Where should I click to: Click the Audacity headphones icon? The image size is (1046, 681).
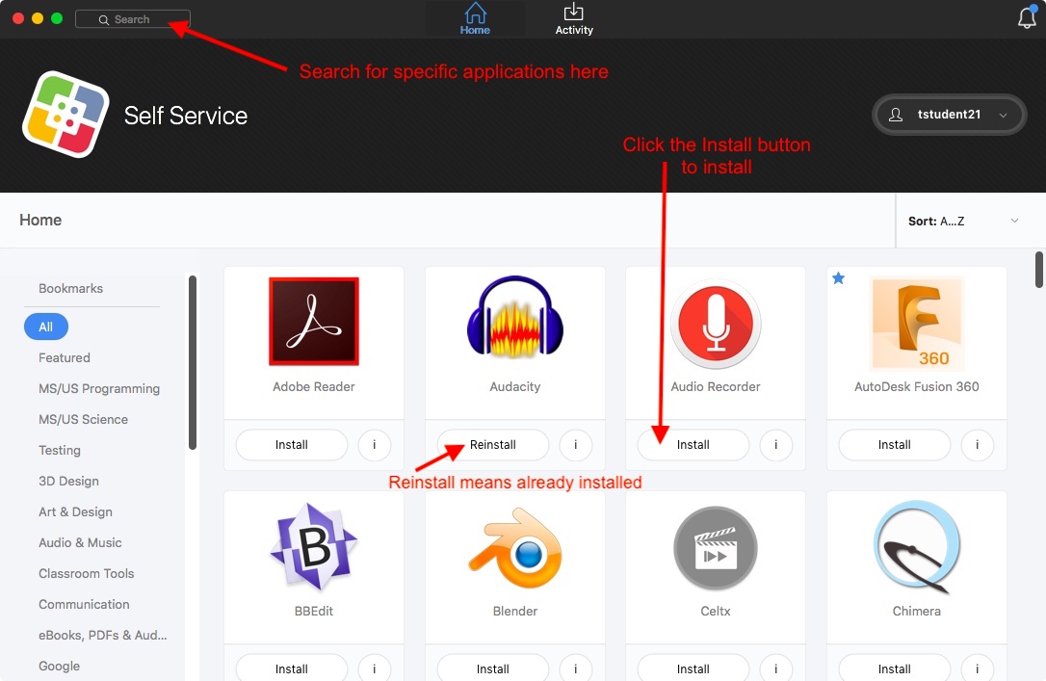pos(515,317)
